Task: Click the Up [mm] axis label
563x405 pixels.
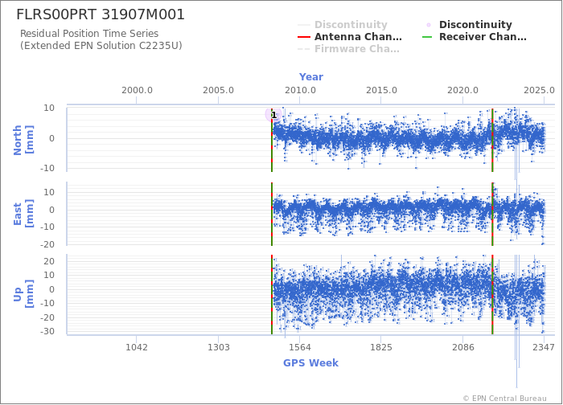Action: (x=23, y=293)
